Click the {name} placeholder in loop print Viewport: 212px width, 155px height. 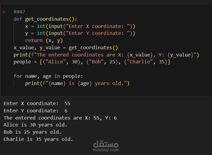(57, 84)
